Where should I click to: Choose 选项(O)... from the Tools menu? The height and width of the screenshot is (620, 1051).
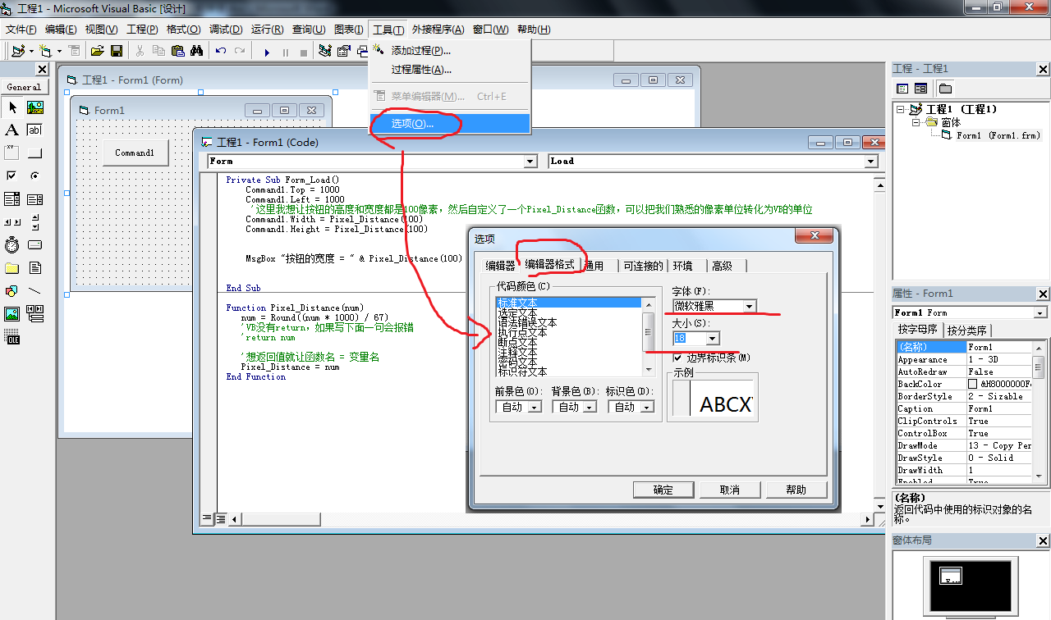pyautogui.click(x=450, y=123)
